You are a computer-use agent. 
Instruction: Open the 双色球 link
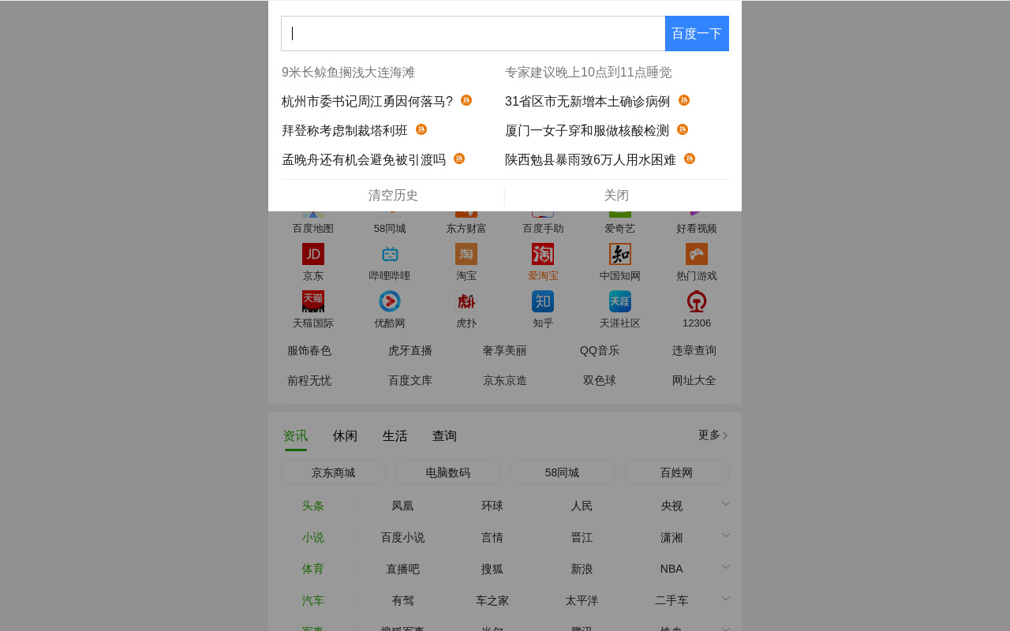tap(600, 381)
